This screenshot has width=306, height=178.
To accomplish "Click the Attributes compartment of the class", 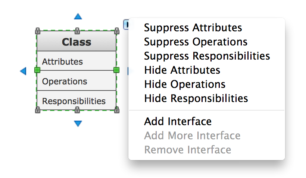I will coord(76,61).
